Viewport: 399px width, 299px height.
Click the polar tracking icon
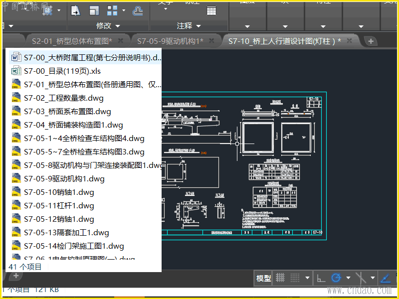click(336, 278)
